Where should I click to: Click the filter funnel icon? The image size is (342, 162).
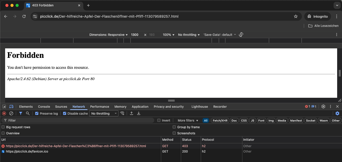pos(21,113)
